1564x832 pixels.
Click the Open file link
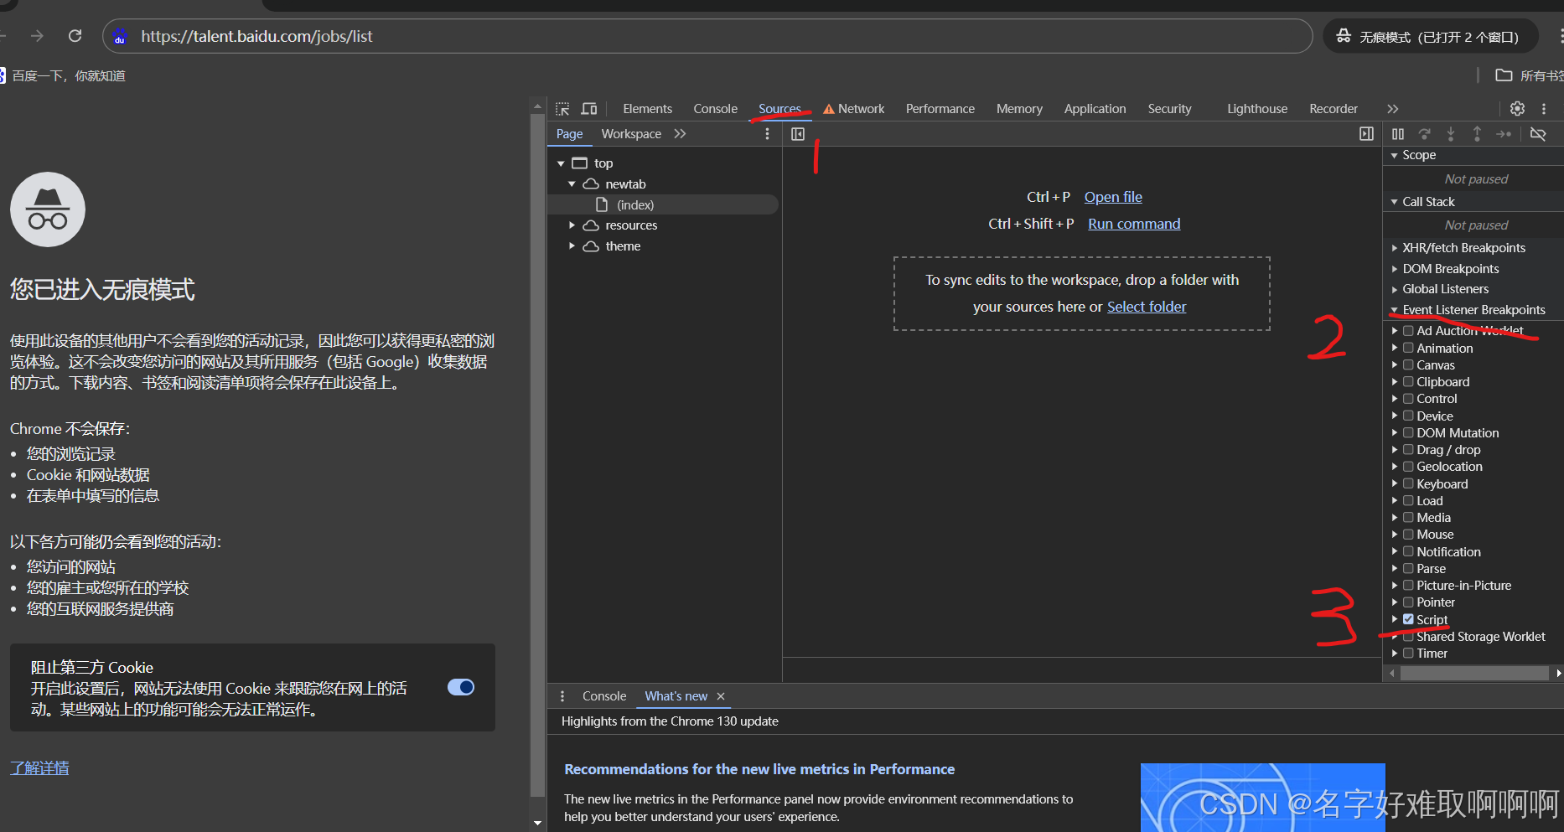pyautogui.click(x=1113, y=197)
